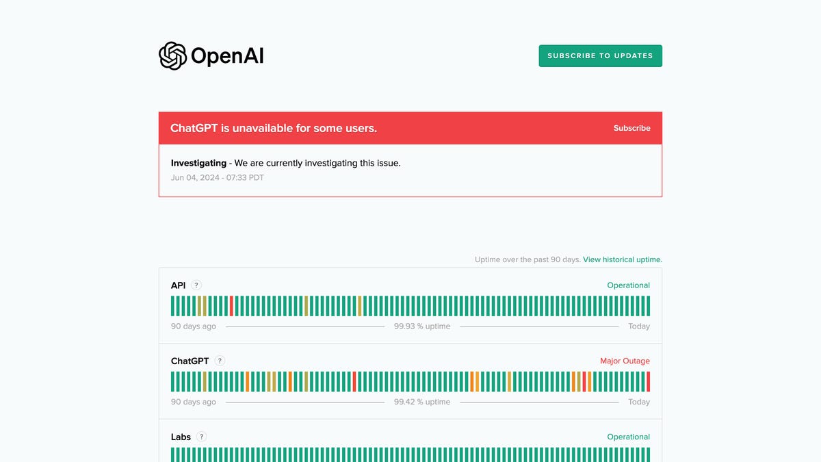Click the red bar in the ChatGPT uptime chart
Image resolution: width=821 pixels, height=462 pixels.
pos(354,381)
